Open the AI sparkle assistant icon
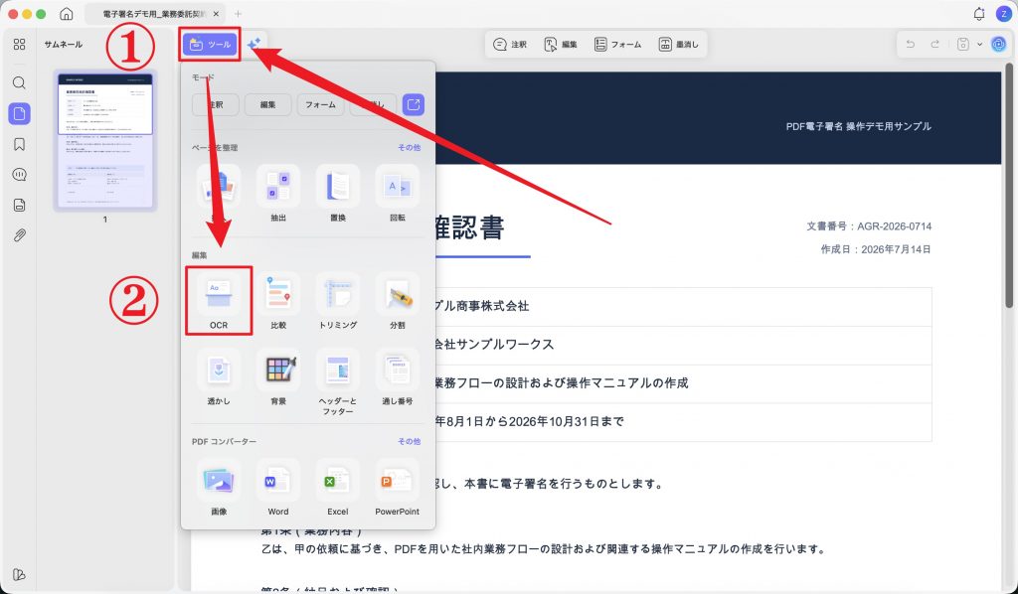The width and height of the screenshot is (1018, 594). (x=254, y=44)
